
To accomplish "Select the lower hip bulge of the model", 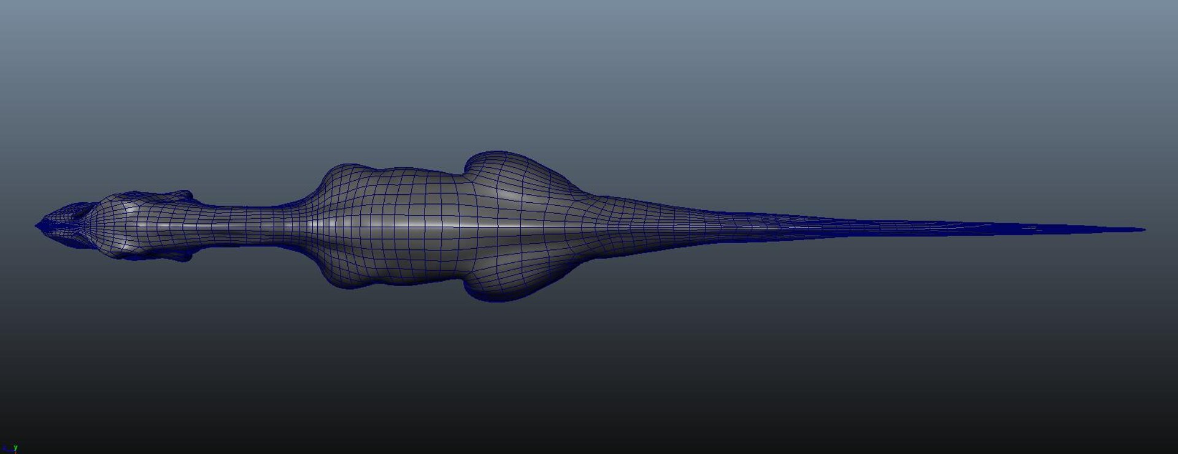I will click(509, 287).
